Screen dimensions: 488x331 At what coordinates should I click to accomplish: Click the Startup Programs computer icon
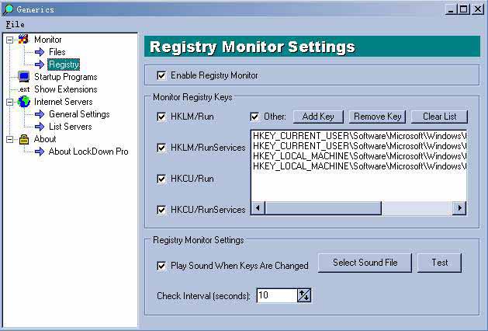tap(24, 77)
